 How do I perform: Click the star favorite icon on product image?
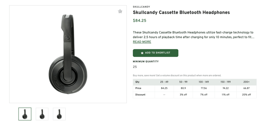point(120,11)
